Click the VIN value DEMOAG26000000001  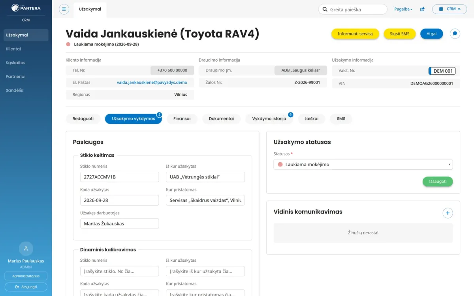[x=432, y=83]
